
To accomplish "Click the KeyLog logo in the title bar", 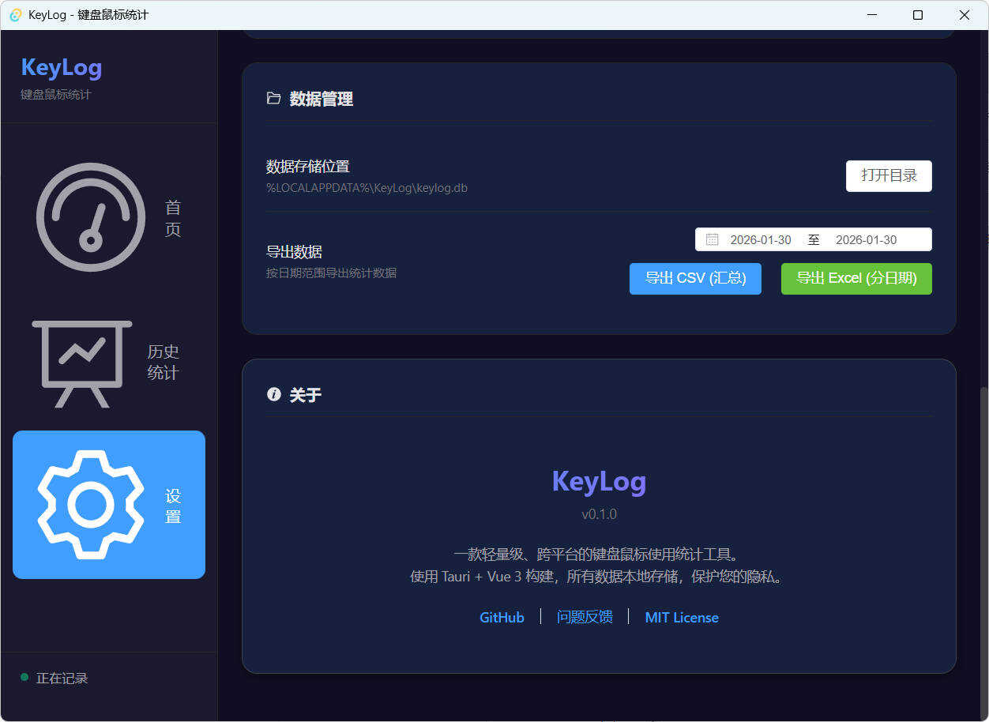I will (15, 14).
